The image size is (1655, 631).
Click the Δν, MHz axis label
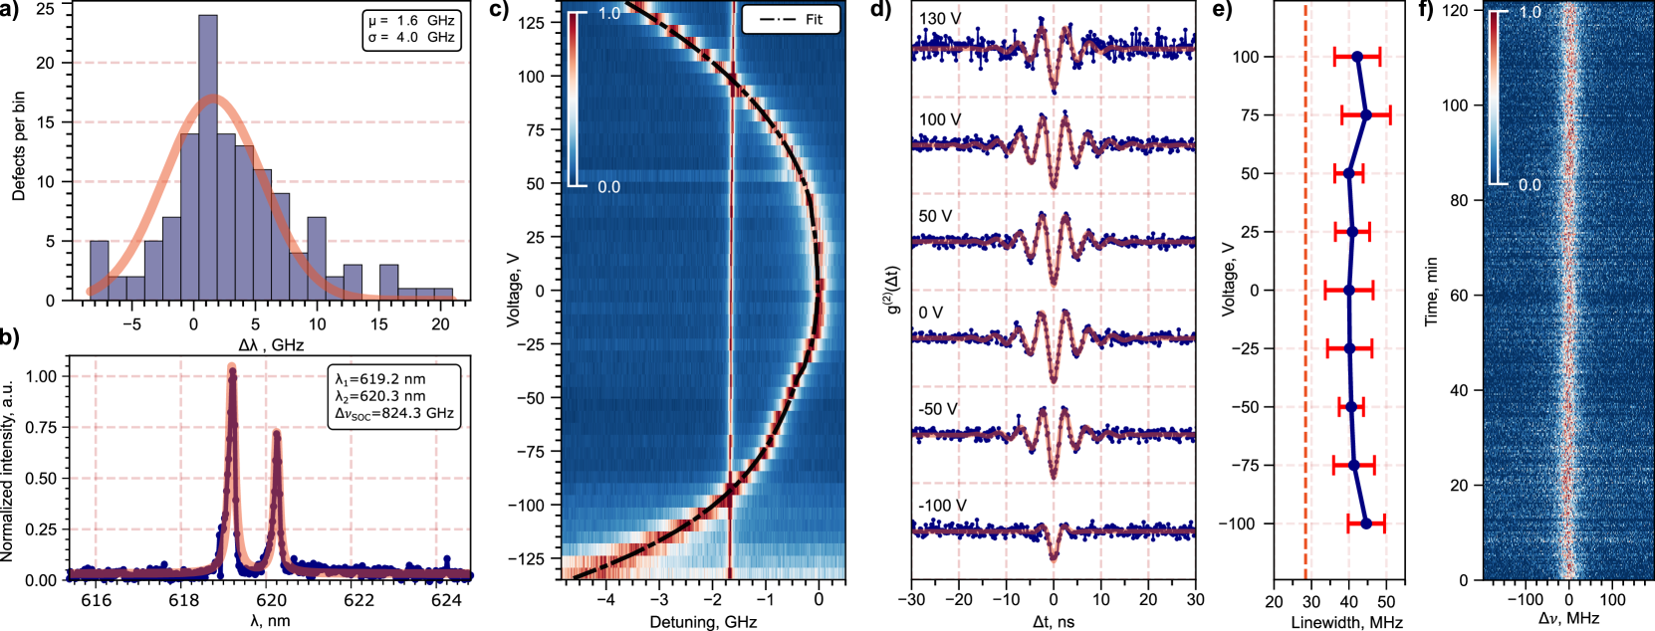pyautogui.click(x=1568, y=618)
